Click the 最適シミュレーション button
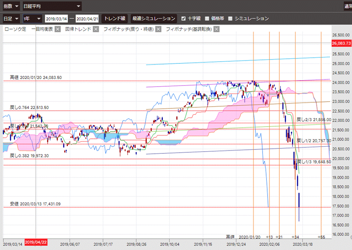352x250 pixels. coord(154,19)
